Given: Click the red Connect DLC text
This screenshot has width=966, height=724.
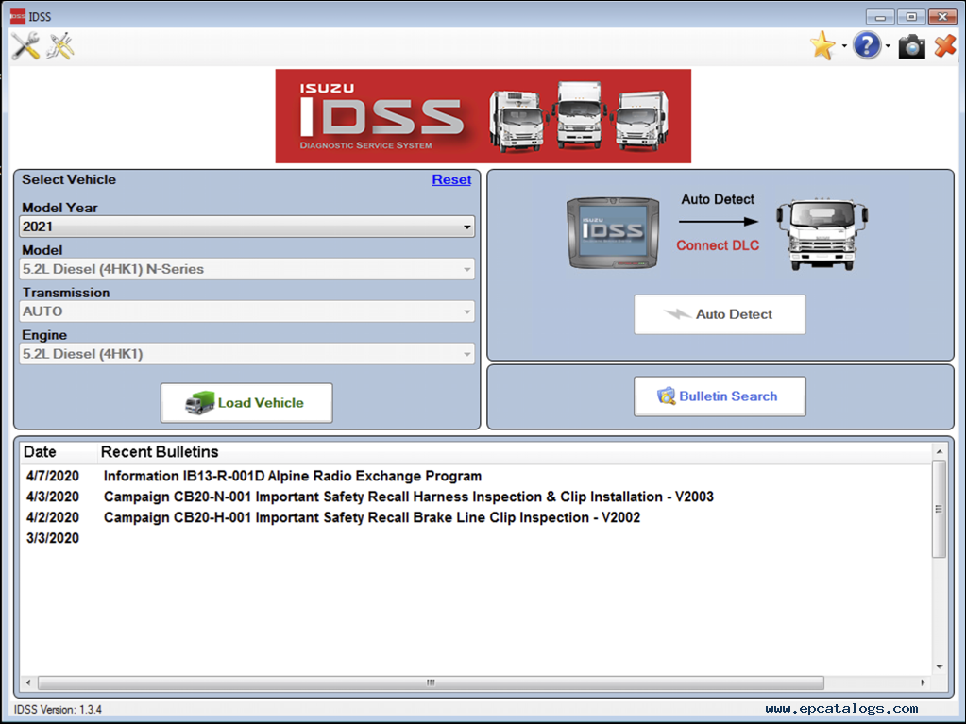Looking at the screenshot, I should pos(718,245).
